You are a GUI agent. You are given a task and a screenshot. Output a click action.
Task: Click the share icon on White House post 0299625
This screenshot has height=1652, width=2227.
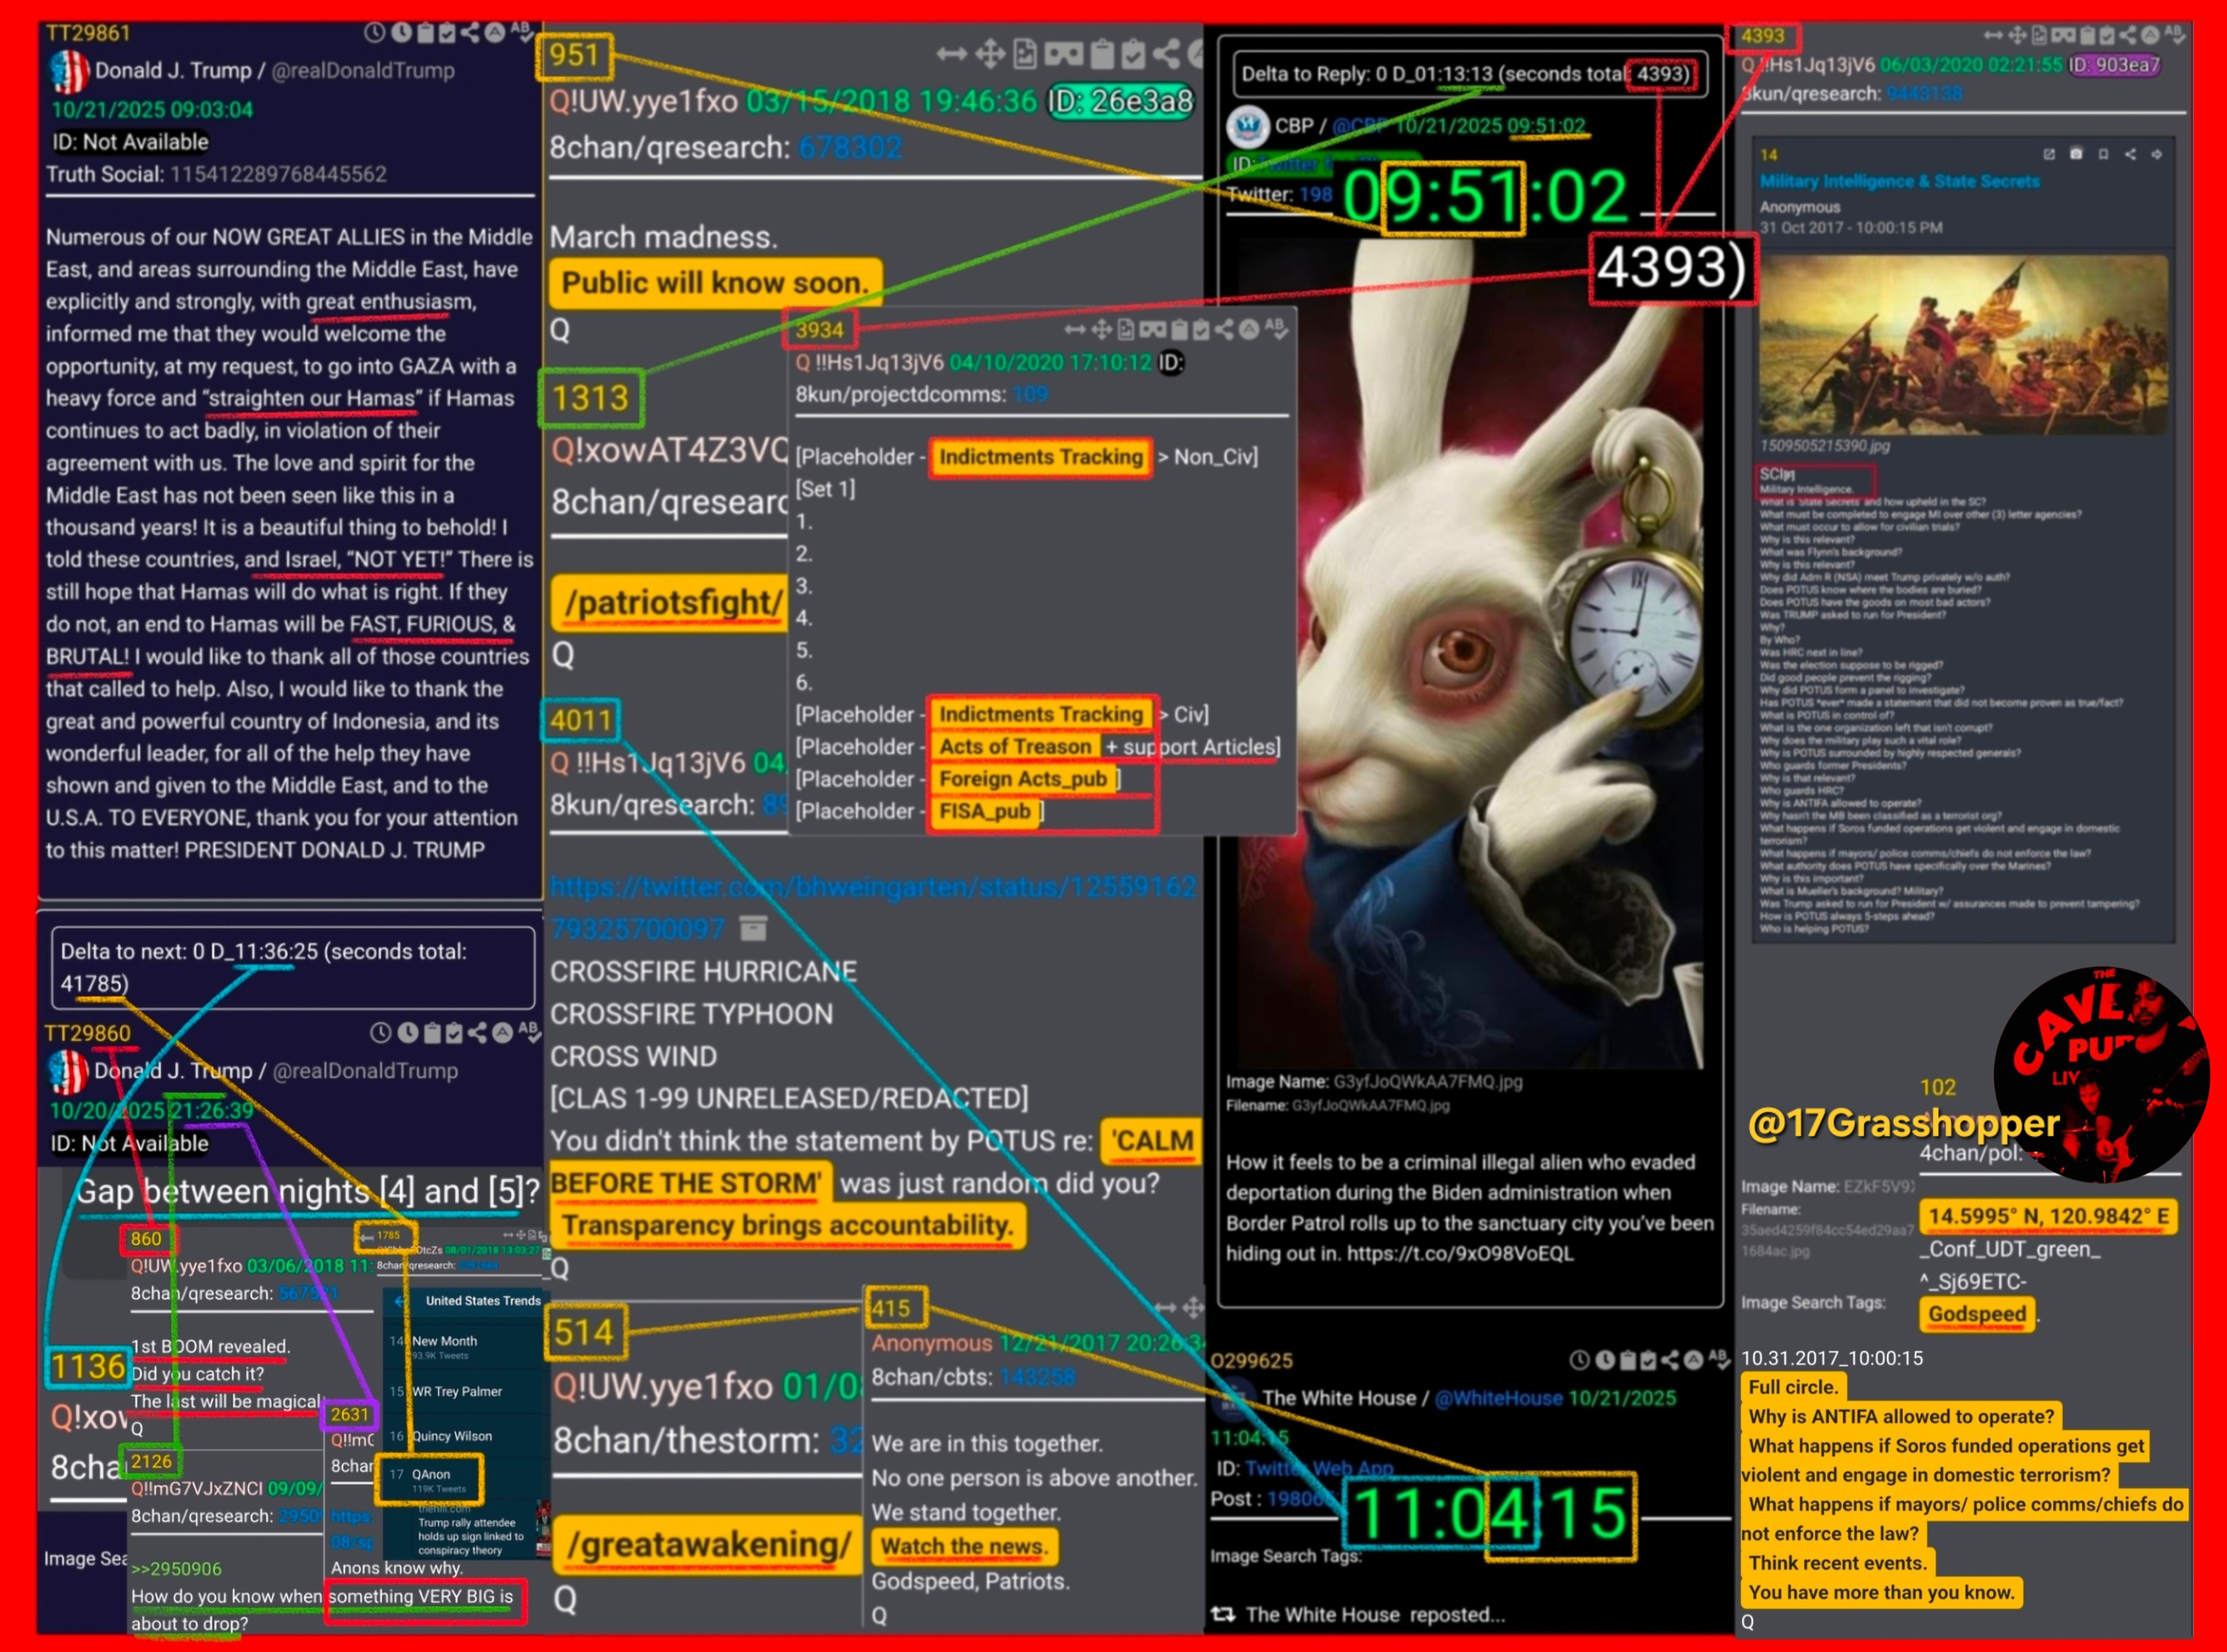click(1670, 1360)
